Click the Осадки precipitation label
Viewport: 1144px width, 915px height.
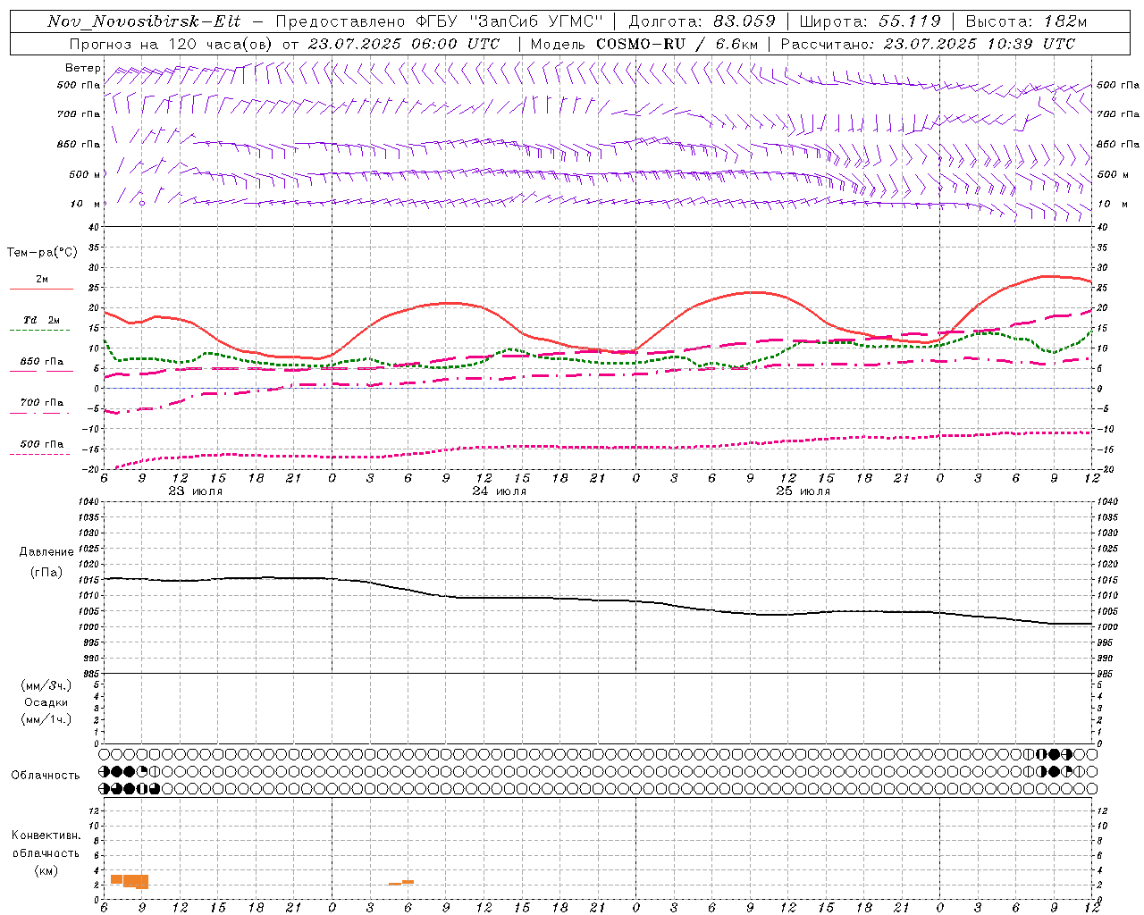coord(46,702)
